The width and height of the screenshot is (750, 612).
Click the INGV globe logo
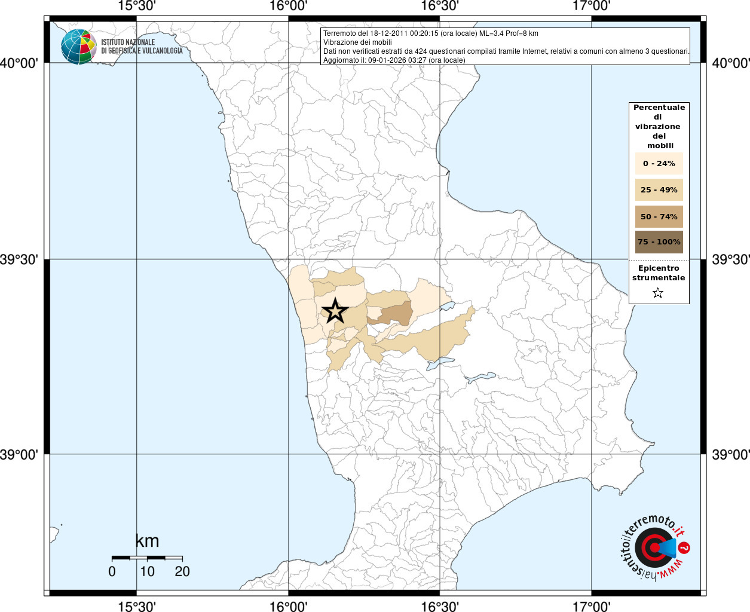(78, 47)
